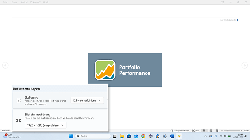Open Word from the taskbar

[x=172, y=136]
